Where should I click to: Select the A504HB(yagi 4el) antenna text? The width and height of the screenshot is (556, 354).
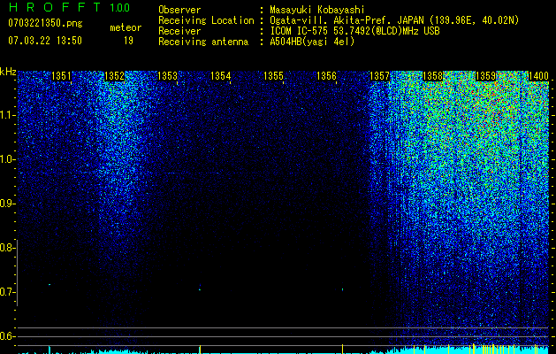(312, 42)
